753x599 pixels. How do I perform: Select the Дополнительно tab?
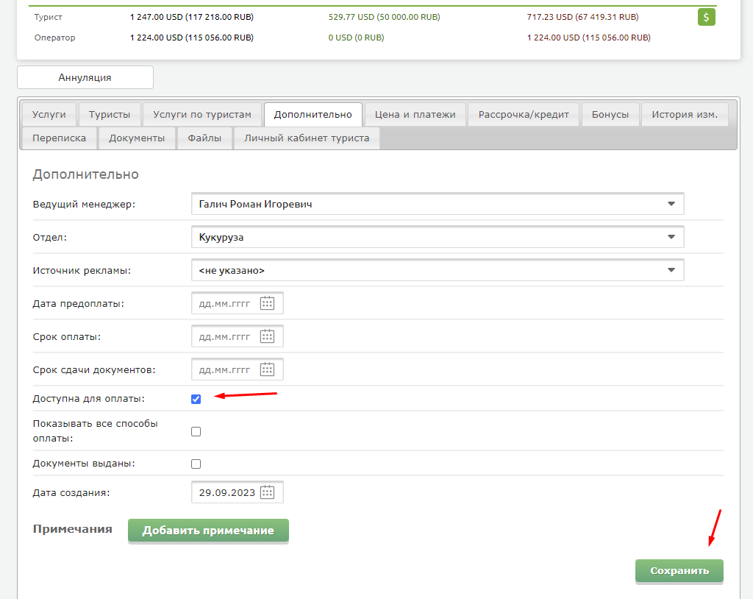tap(313, 114)
